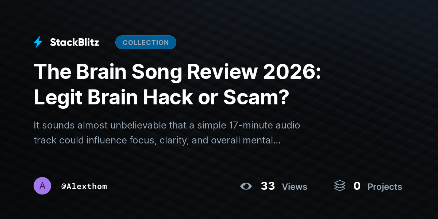The height and width of the screenshot is (219, 438).
Task: Click the eye Views icon
Action: 246,187
